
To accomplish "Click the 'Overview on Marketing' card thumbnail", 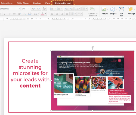I will click(99, 83).
